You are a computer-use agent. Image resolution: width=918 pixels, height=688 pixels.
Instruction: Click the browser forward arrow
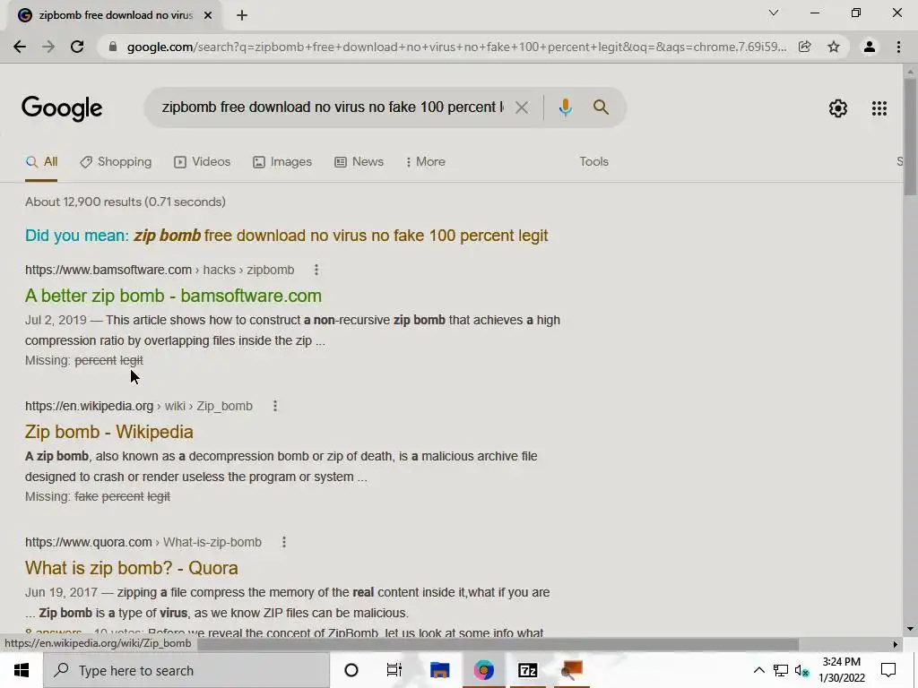(x=48, y=47)
